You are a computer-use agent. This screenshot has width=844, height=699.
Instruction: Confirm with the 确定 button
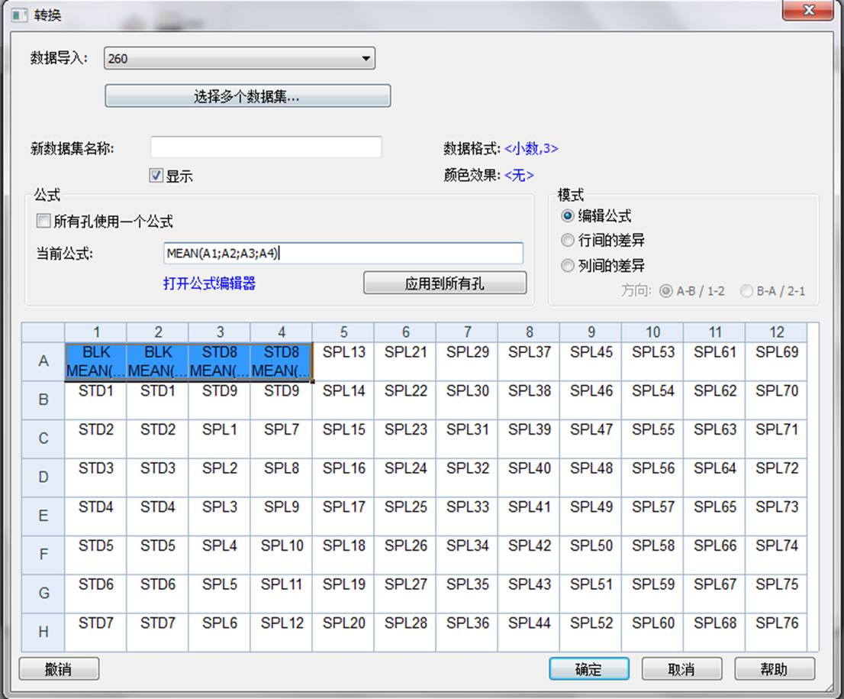(x=588, y=669)
